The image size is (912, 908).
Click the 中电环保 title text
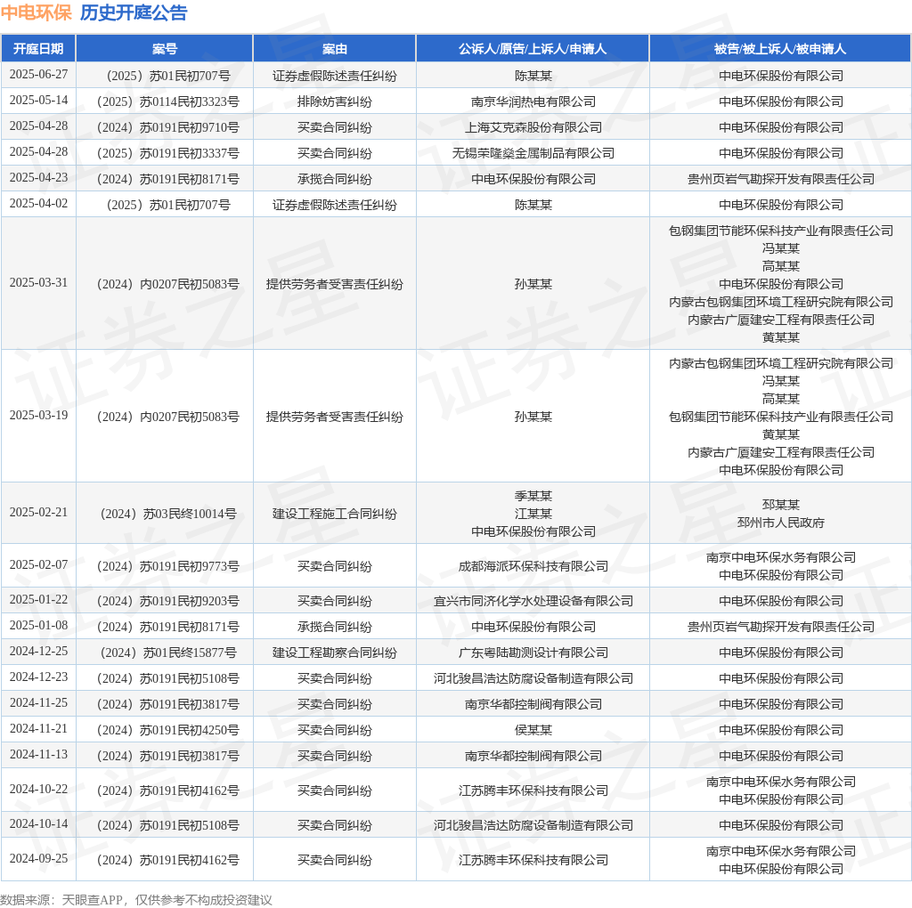pos(36,12)
